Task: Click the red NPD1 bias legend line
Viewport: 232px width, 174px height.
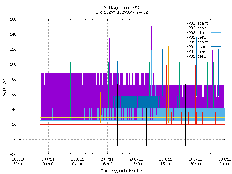Action: point(216,51)
